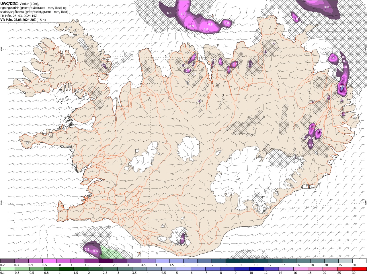Select the bright red lower swatch at 30
This screenshot has width=367, height=275.
point(359,269)
